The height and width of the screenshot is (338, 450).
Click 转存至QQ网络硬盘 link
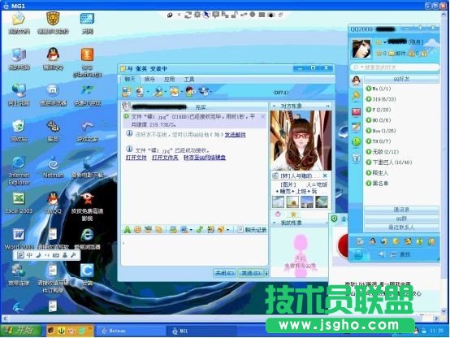tap(205, 158)
